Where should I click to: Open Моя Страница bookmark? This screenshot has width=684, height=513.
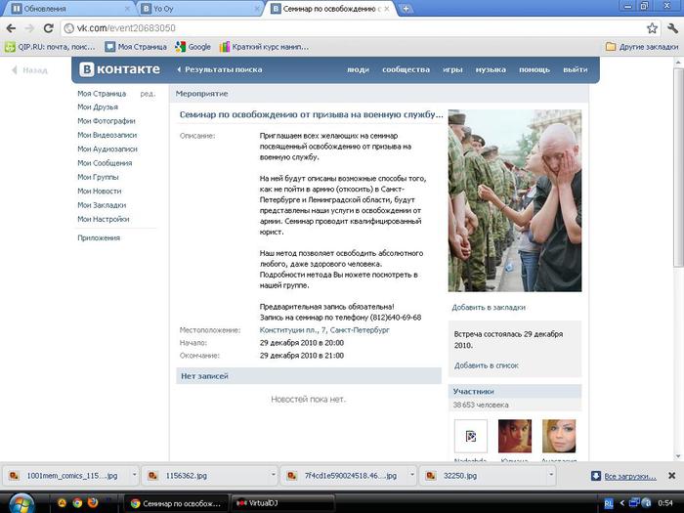point(136,47)
